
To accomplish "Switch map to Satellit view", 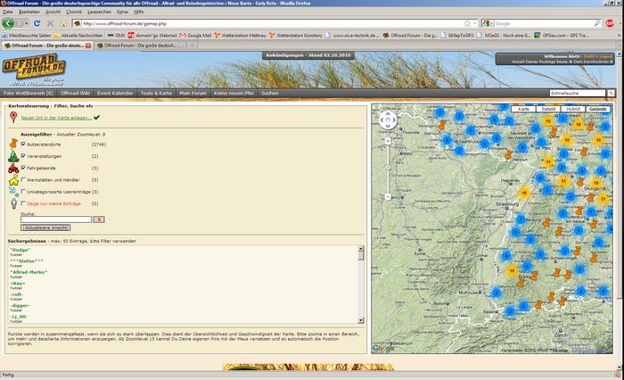I will (548, 109).
